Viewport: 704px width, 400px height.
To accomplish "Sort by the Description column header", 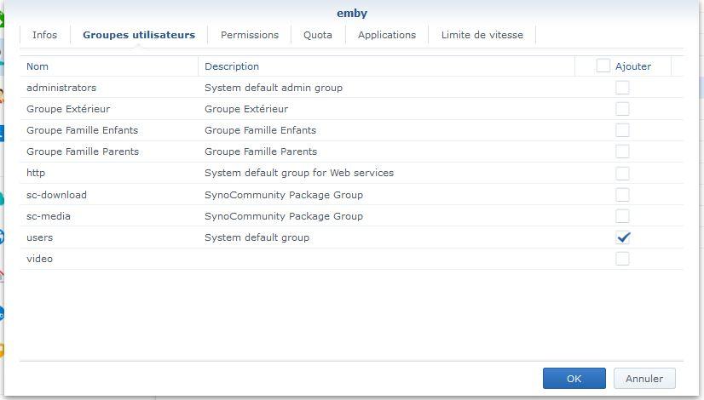I will click(x=232, y=66).
